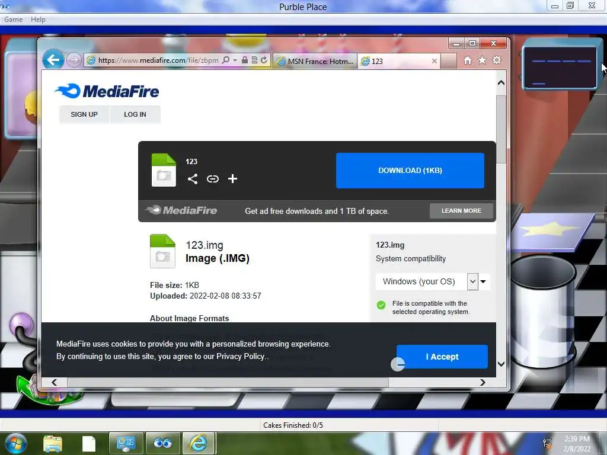Close the 123 tab
607x455 pixels.
[434, 61]
